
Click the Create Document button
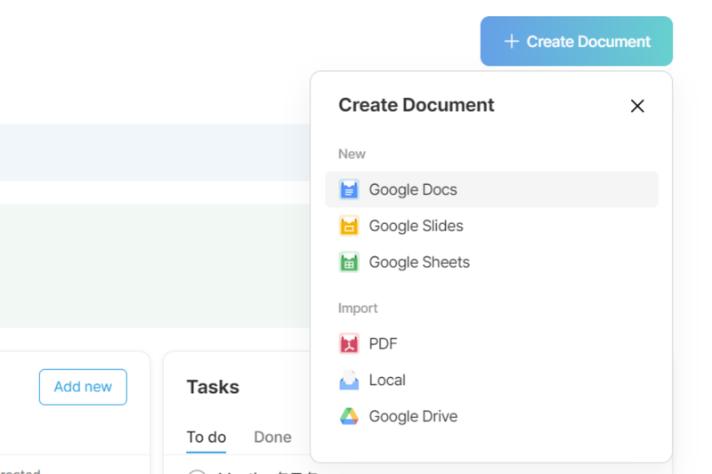(x=576, y=41)
